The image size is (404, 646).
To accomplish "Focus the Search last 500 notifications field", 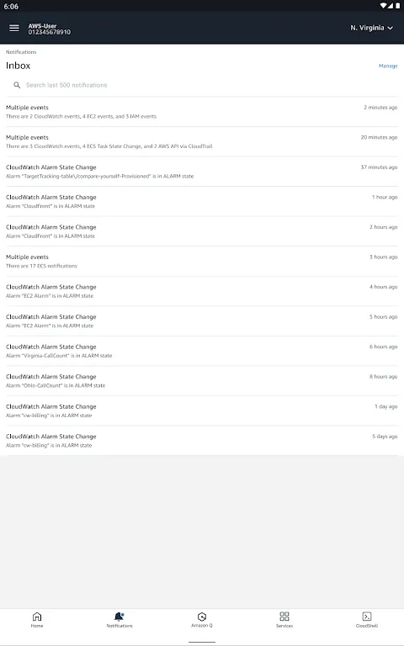I will pos(202,85).
